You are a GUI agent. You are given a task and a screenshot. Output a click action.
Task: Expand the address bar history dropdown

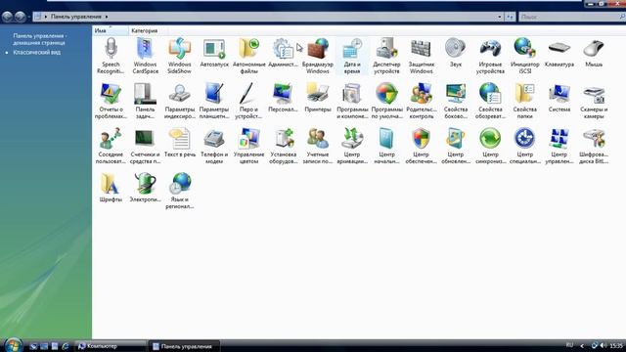pos(500,17)
